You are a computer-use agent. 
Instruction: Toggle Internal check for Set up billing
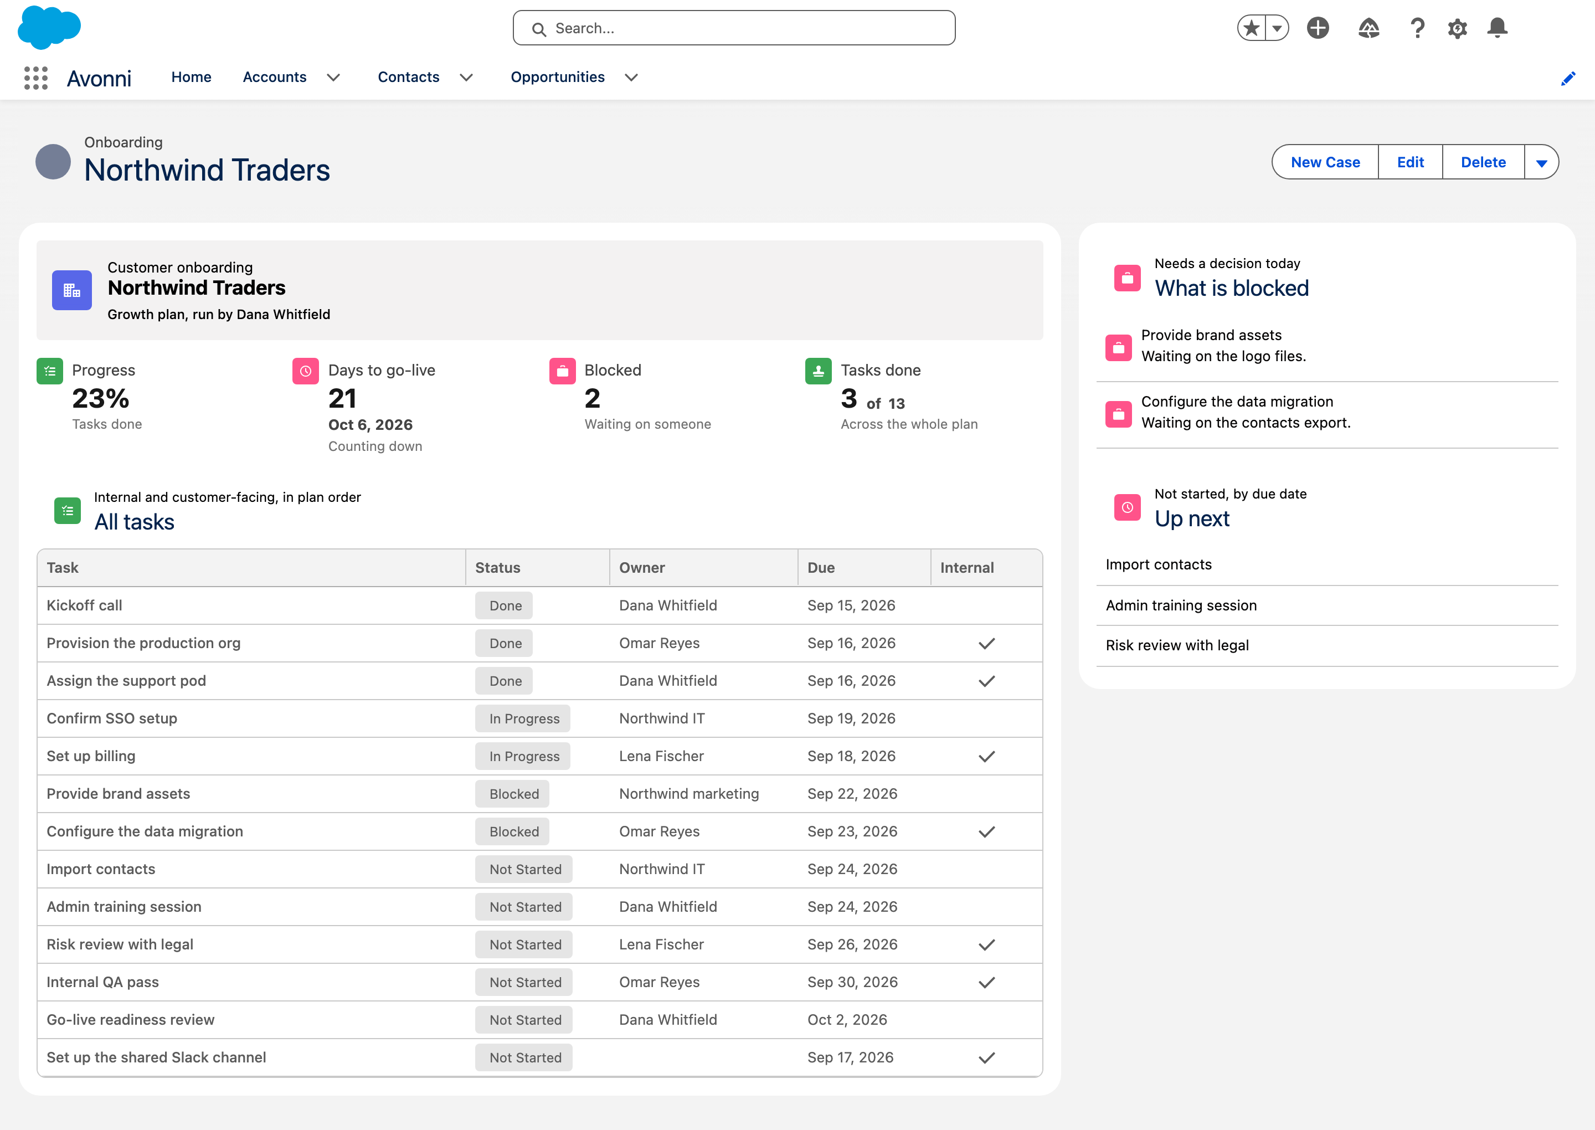[986, 756]
